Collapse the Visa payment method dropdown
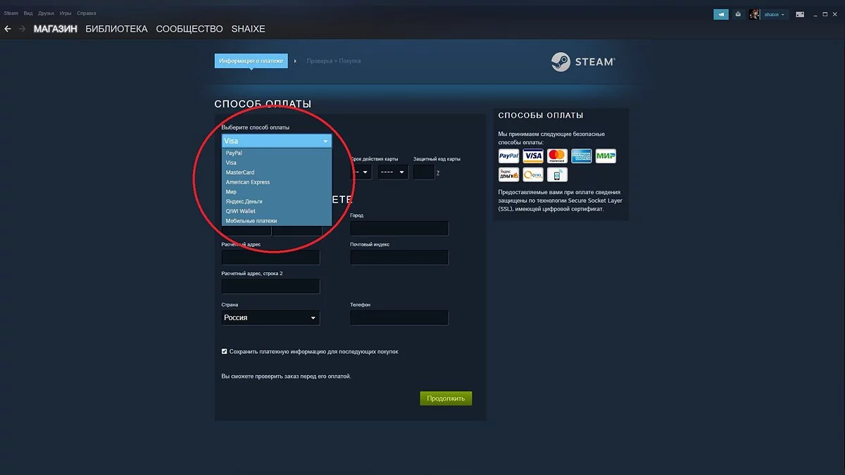This screenshot has width=845, height=475. [276, 141]
